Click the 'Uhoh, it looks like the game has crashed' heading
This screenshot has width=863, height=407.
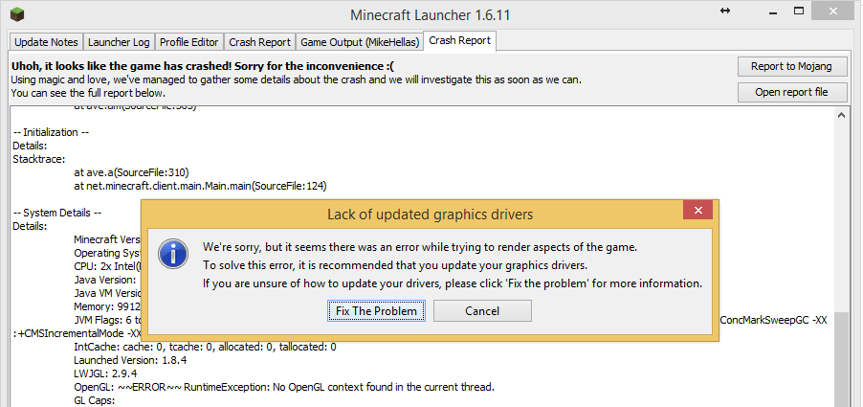(203, 67)
